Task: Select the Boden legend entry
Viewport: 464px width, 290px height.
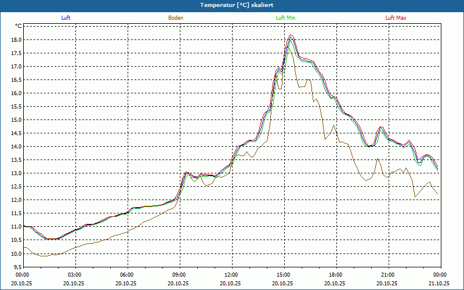Action: (176, 18)
